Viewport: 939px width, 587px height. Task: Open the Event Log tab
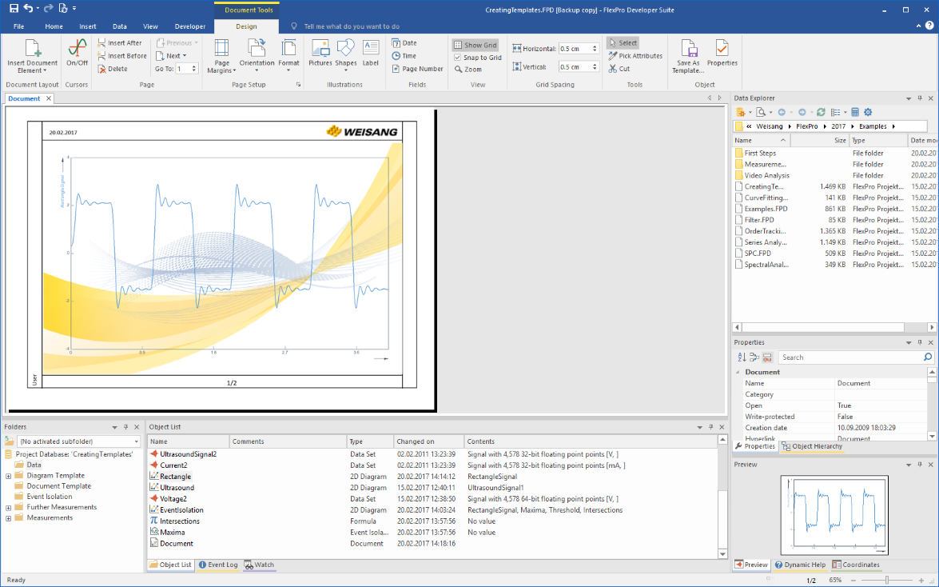218,565
